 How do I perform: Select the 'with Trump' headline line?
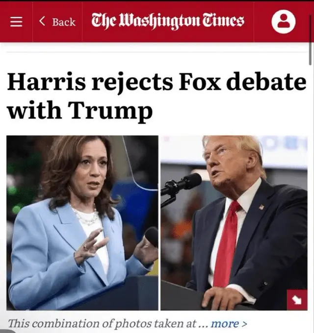80,111
